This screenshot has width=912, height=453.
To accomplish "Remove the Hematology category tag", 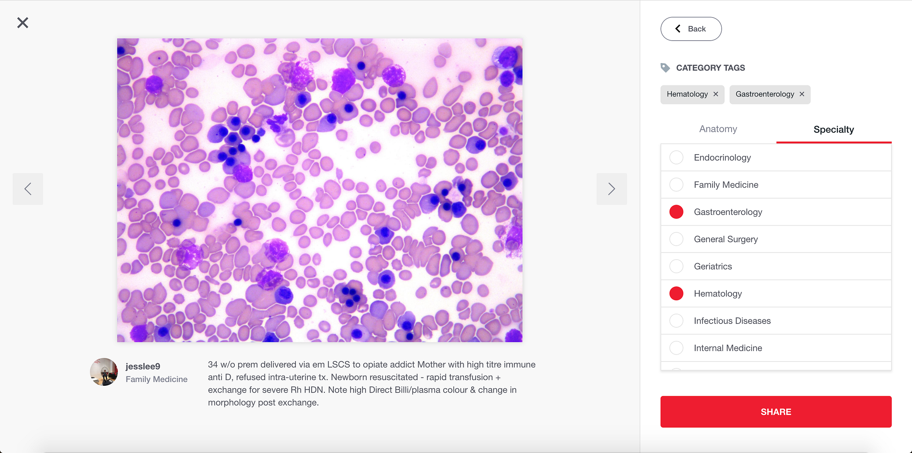I will coord(716,94).
